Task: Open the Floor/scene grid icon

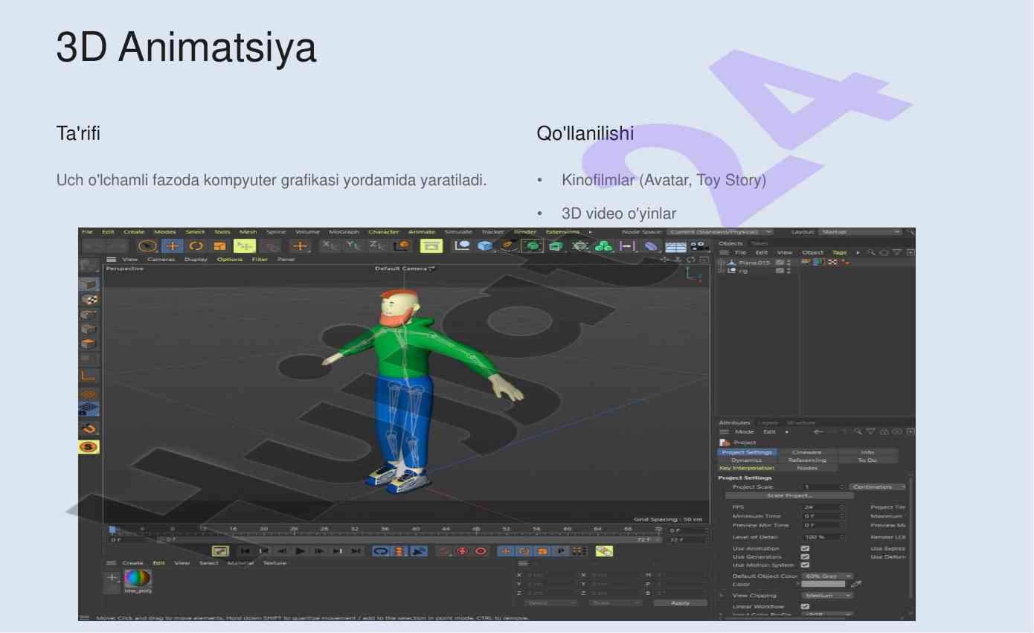Action: (x=675, y=246)
